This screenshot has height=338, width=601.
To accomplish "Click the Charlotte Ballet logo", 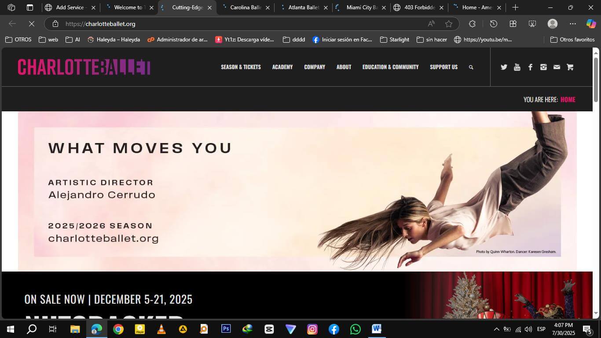I will coord(84,67).
